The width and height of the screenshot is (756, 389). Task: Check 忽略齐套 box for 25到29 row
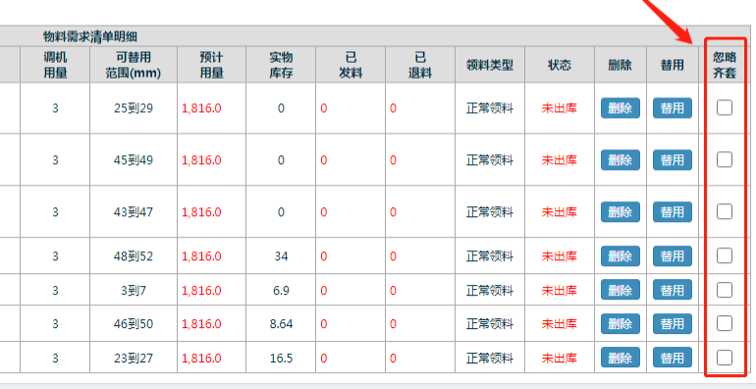tap(725, 108)
